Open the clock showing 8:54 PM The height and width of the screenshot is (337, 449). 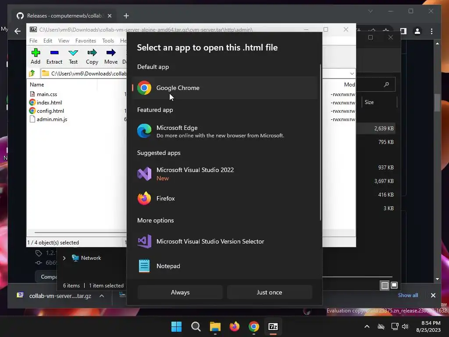click(x=428, y=326)
